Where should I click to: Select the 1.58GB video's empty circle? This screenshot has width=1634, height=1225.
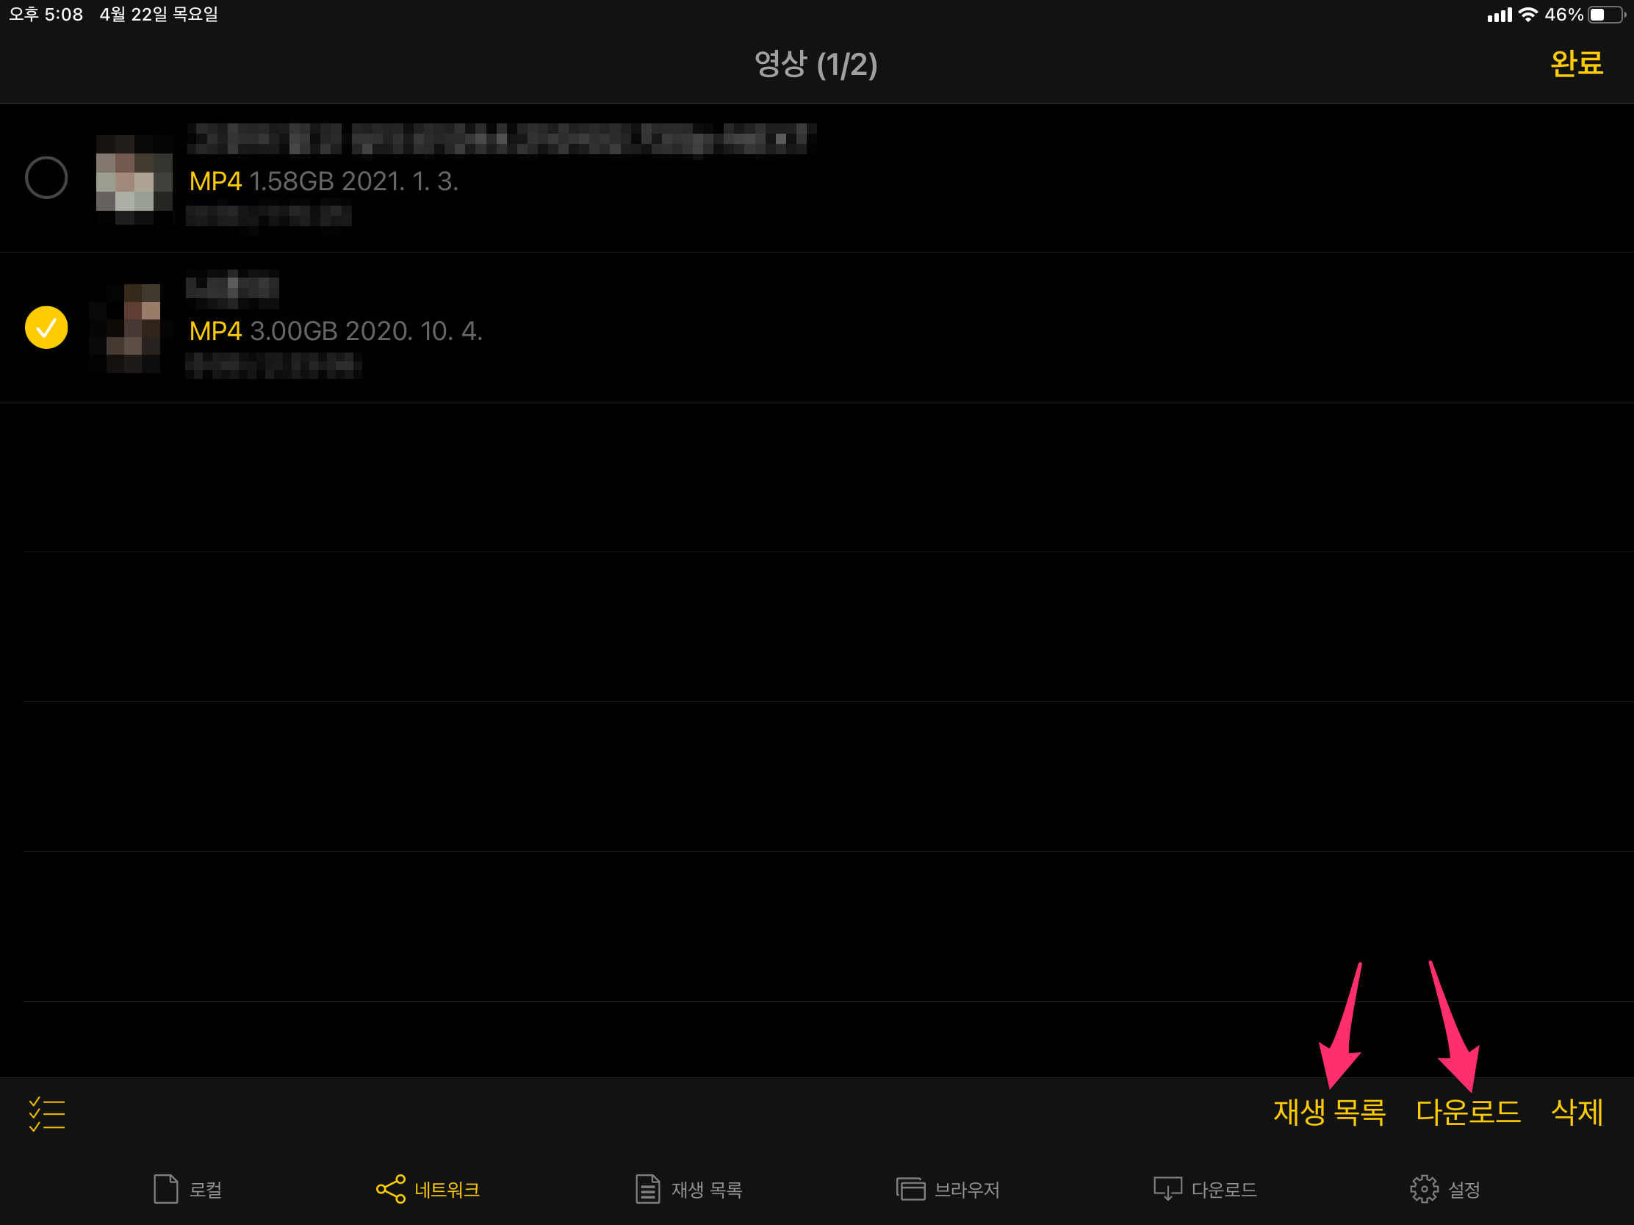click(x=46, y=178)
